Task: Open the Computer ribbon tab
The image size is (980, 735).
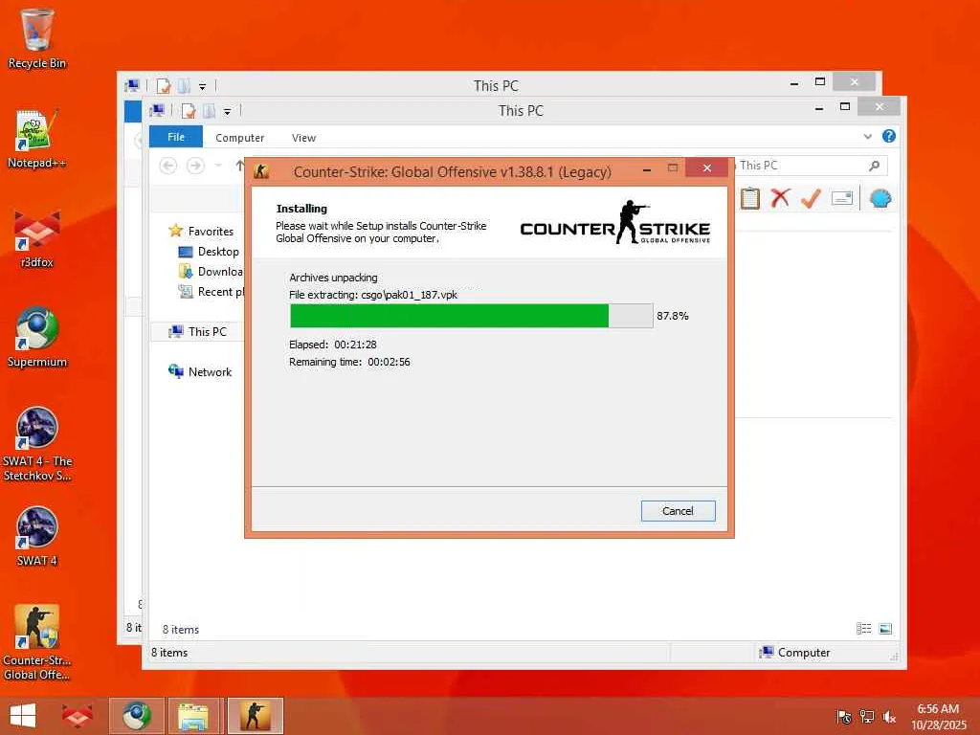Action: click(240, 138)
